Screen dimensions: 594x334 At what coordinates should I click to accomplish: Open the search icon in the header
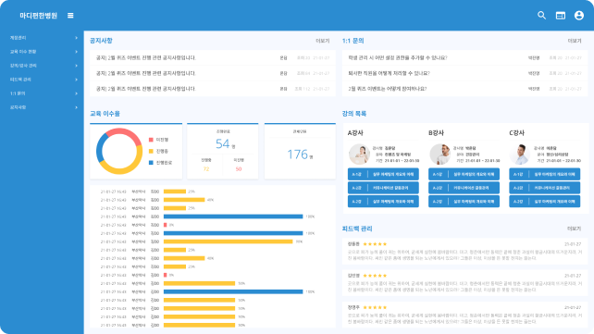pos(541,15)
